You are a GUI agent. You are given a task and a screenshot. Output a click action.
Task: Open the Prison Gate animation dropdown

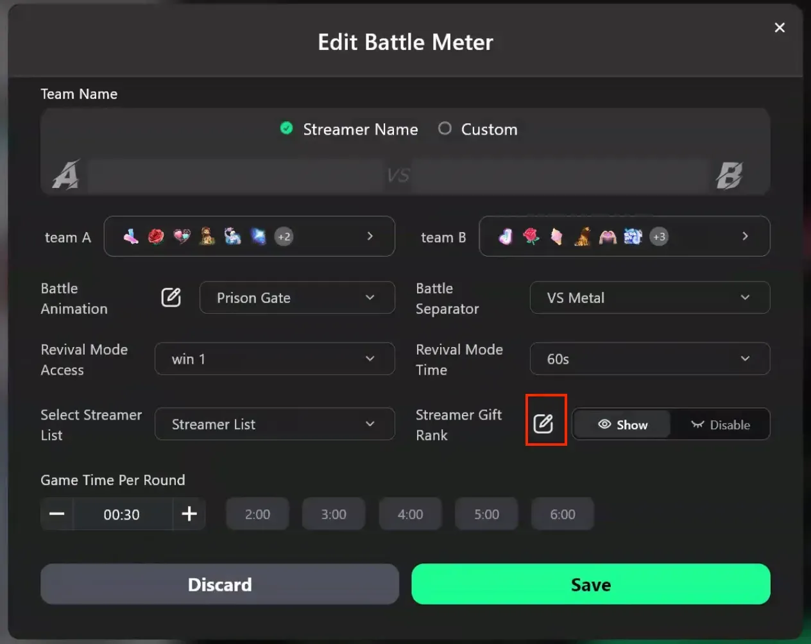(297, 298)
